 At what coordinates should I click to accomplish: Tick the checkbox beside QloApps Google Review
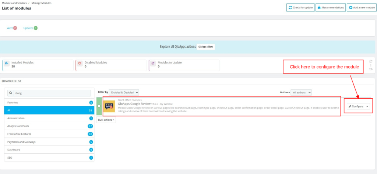pos(99,106)
